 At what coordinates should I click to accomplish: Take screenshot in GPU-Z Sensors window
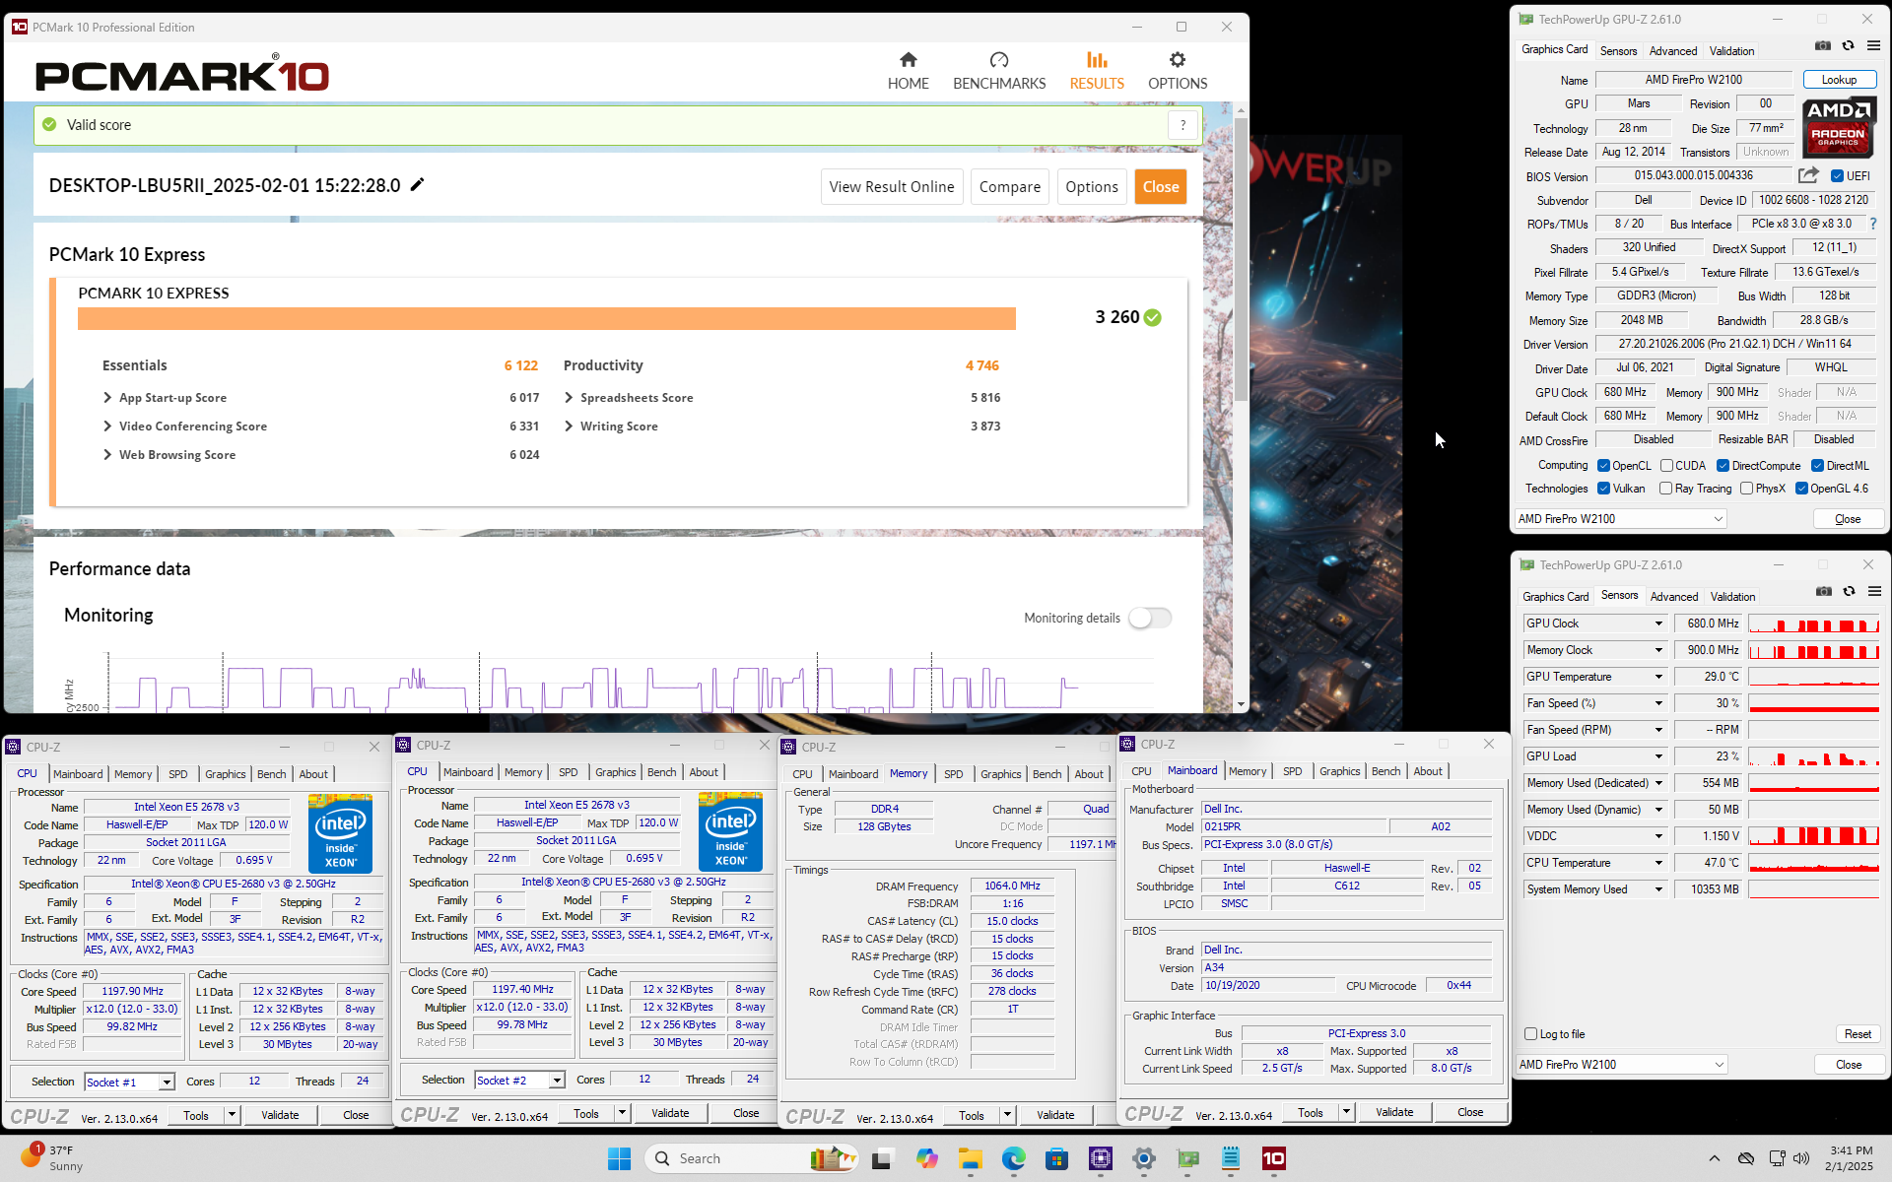[x=1824, y=592]
